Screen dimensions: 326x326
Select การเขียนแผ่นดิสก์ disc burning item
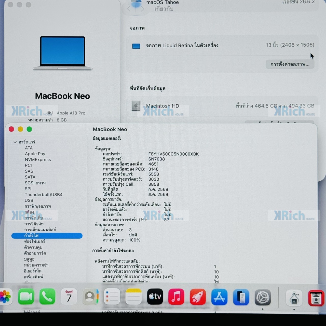tap(40, 230)
